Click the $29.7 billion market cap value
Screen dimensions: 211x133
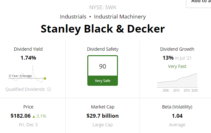(103, 116)
